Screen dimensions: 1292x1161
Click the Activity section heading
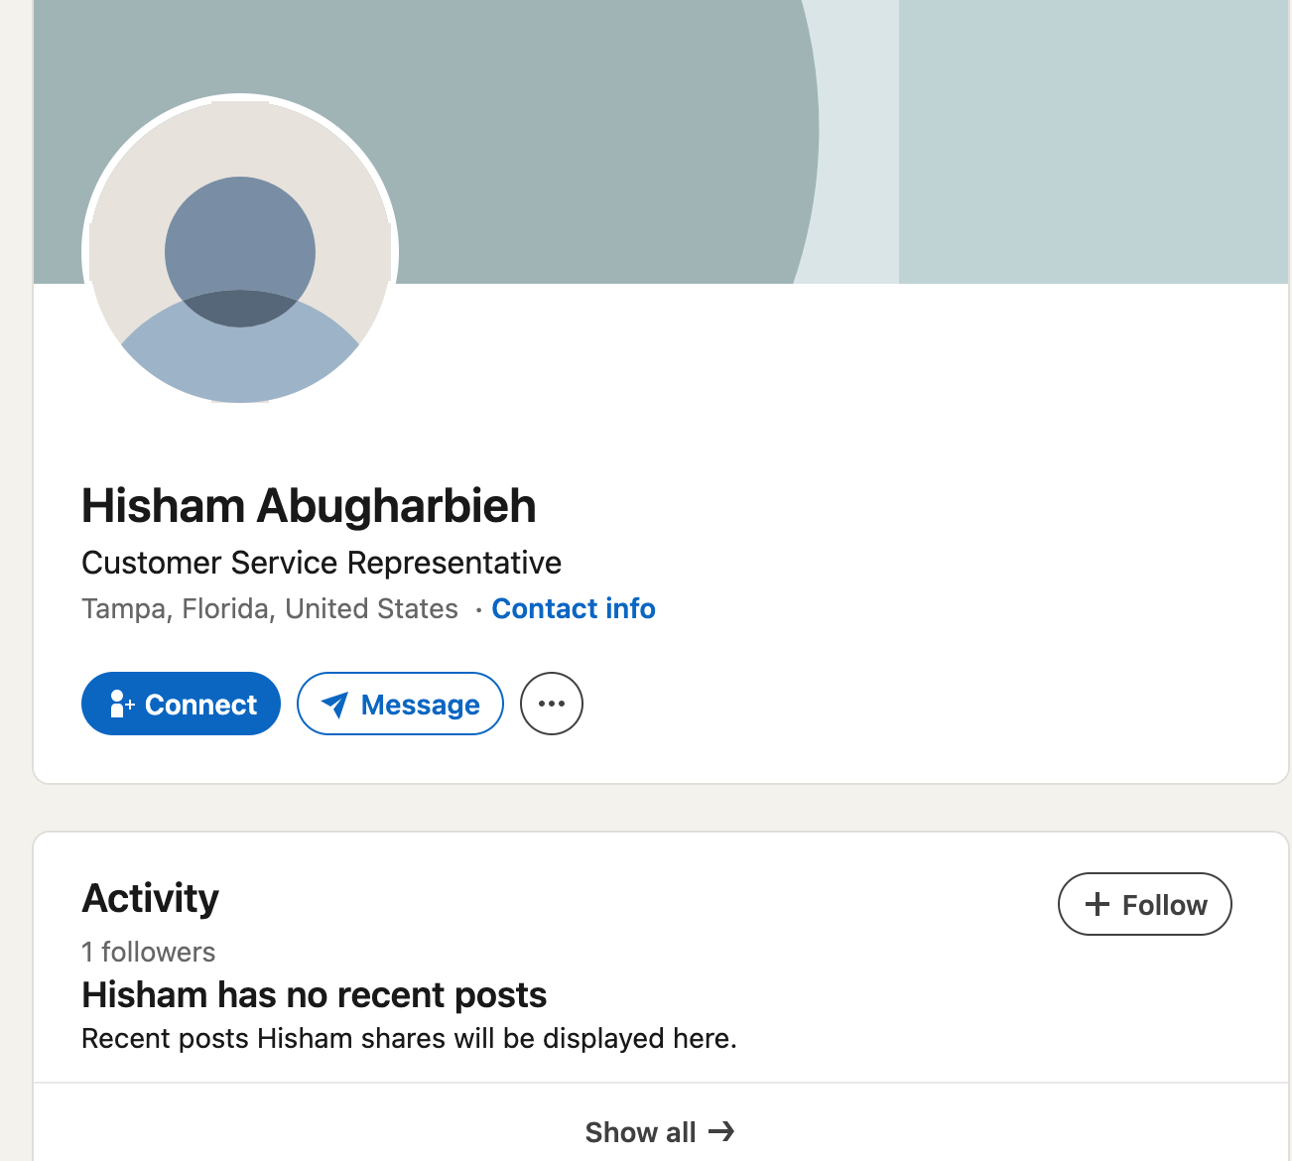[151, 898]
